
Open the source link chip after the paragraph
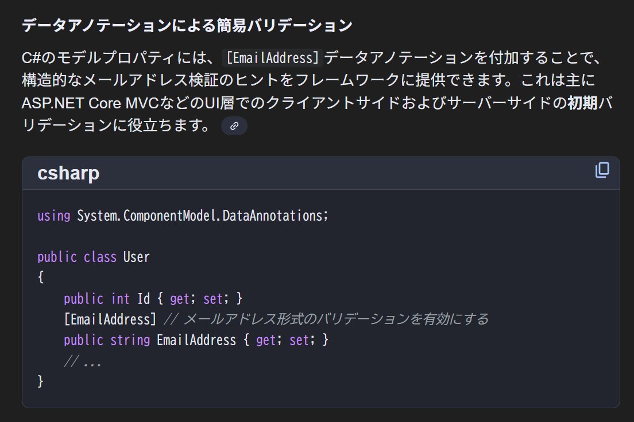point(234,126)
